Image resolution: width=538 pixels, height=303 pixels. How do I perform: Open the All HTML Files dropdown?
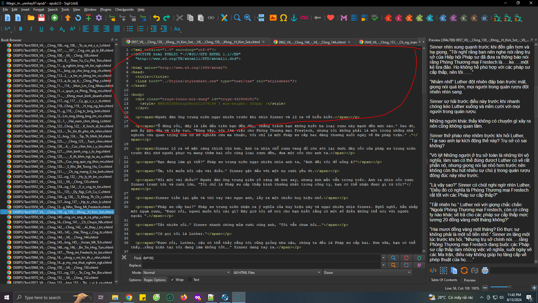coord(277,273)
